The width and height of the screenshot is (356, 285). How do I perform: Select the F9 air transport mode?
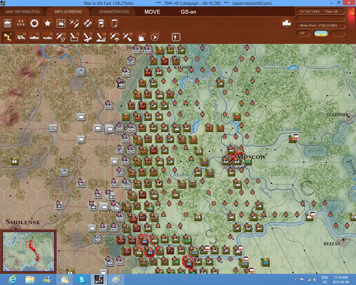tap(114, 37)
